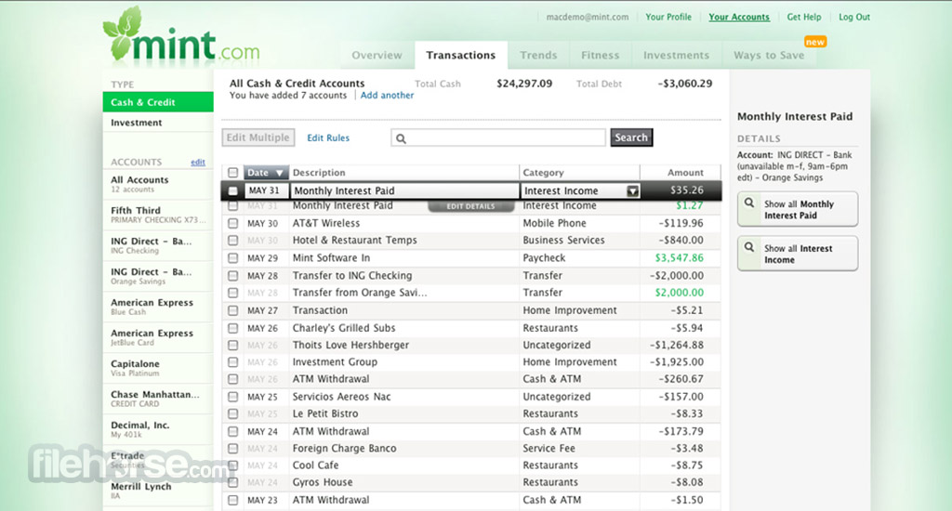Click the Edit Details button
The width and height of the screenshot is (952, 511).
(x=471, y=206)
